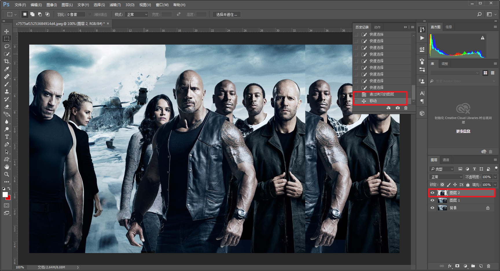Switch to the 通道 tab
Screen dimensions: 500x271
(446, 160)
